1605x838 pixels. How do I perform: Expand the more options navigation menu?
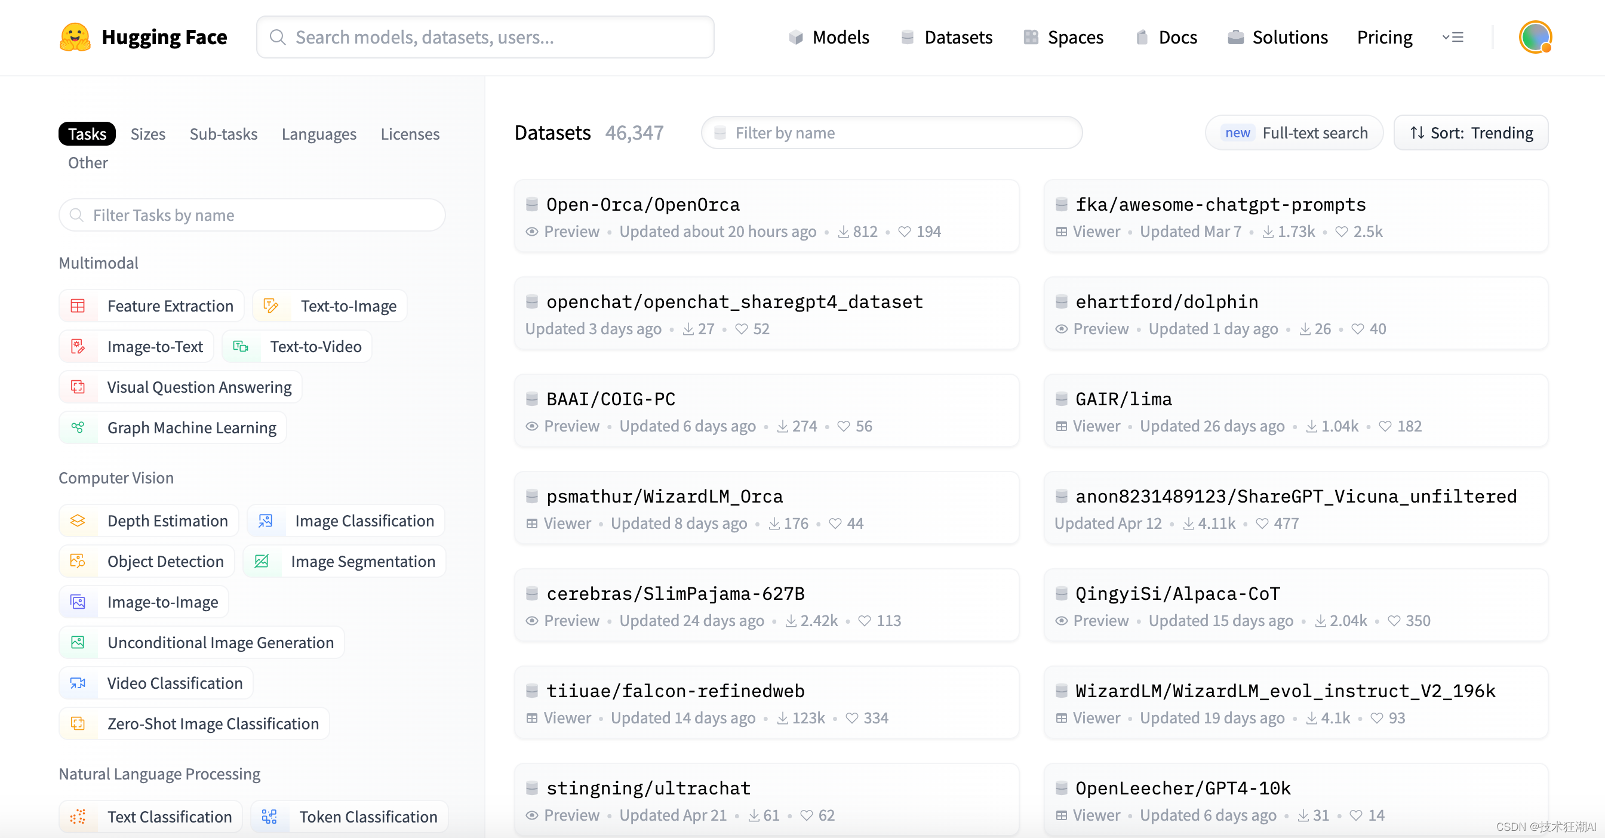tap(1452, 37)
